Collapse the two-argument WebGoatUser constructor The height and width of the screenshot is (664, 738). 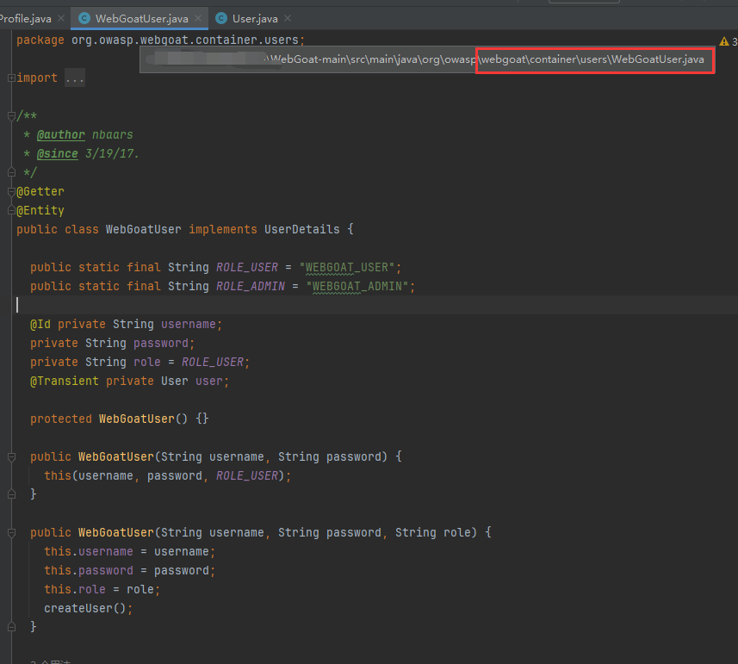(11, 456)
